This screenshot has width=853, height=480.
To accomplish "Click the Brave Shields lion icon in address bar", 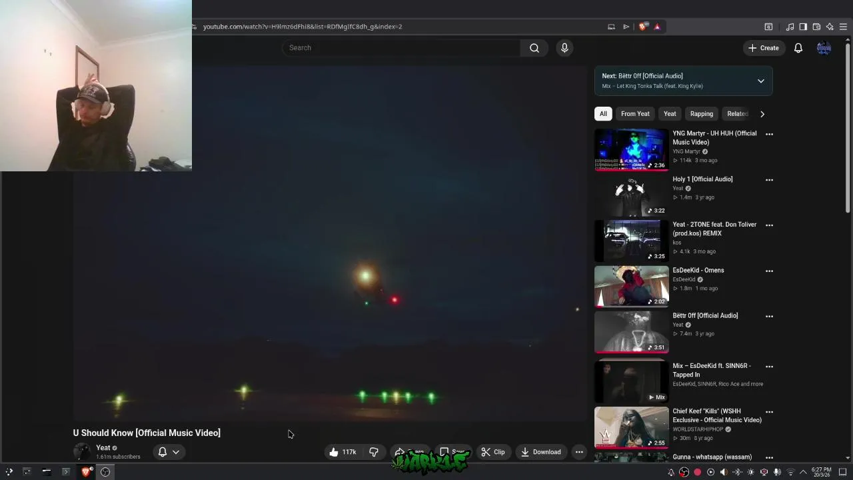I will coord(642,27).
